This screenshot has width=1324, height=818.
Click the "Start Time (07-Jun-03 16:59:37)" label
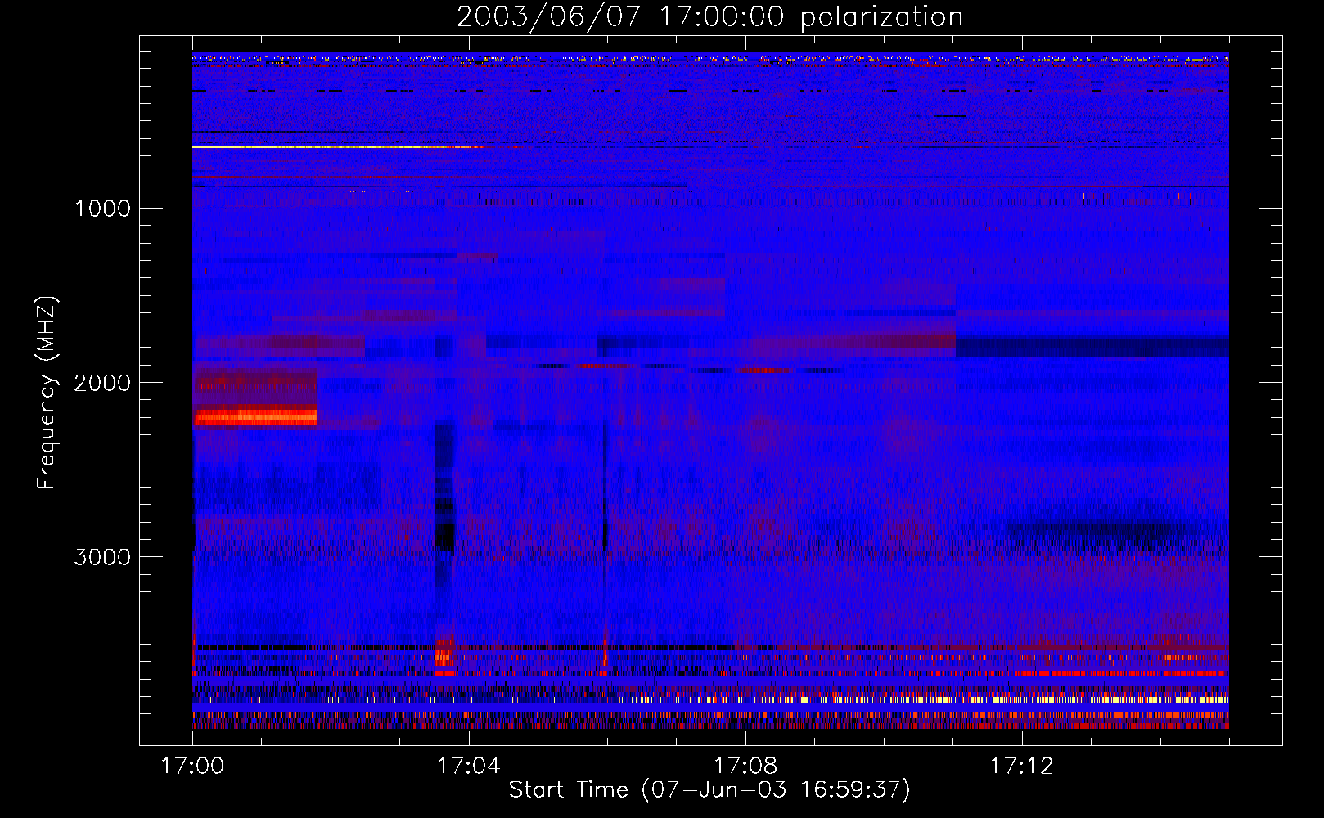[709, 790]
